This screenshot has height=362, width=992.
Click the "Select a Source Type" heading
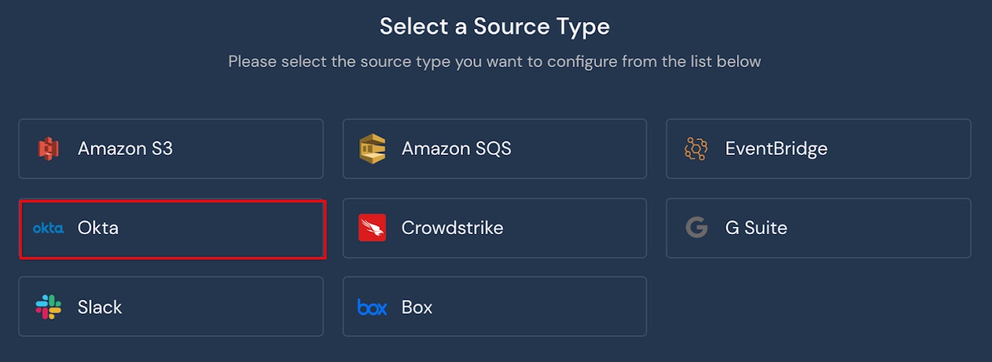pos(495,27)
